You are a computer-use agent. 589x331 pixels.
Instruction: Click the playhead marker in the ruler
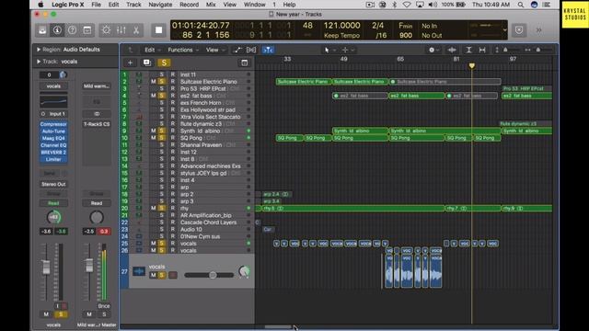[x=472, y=66]
